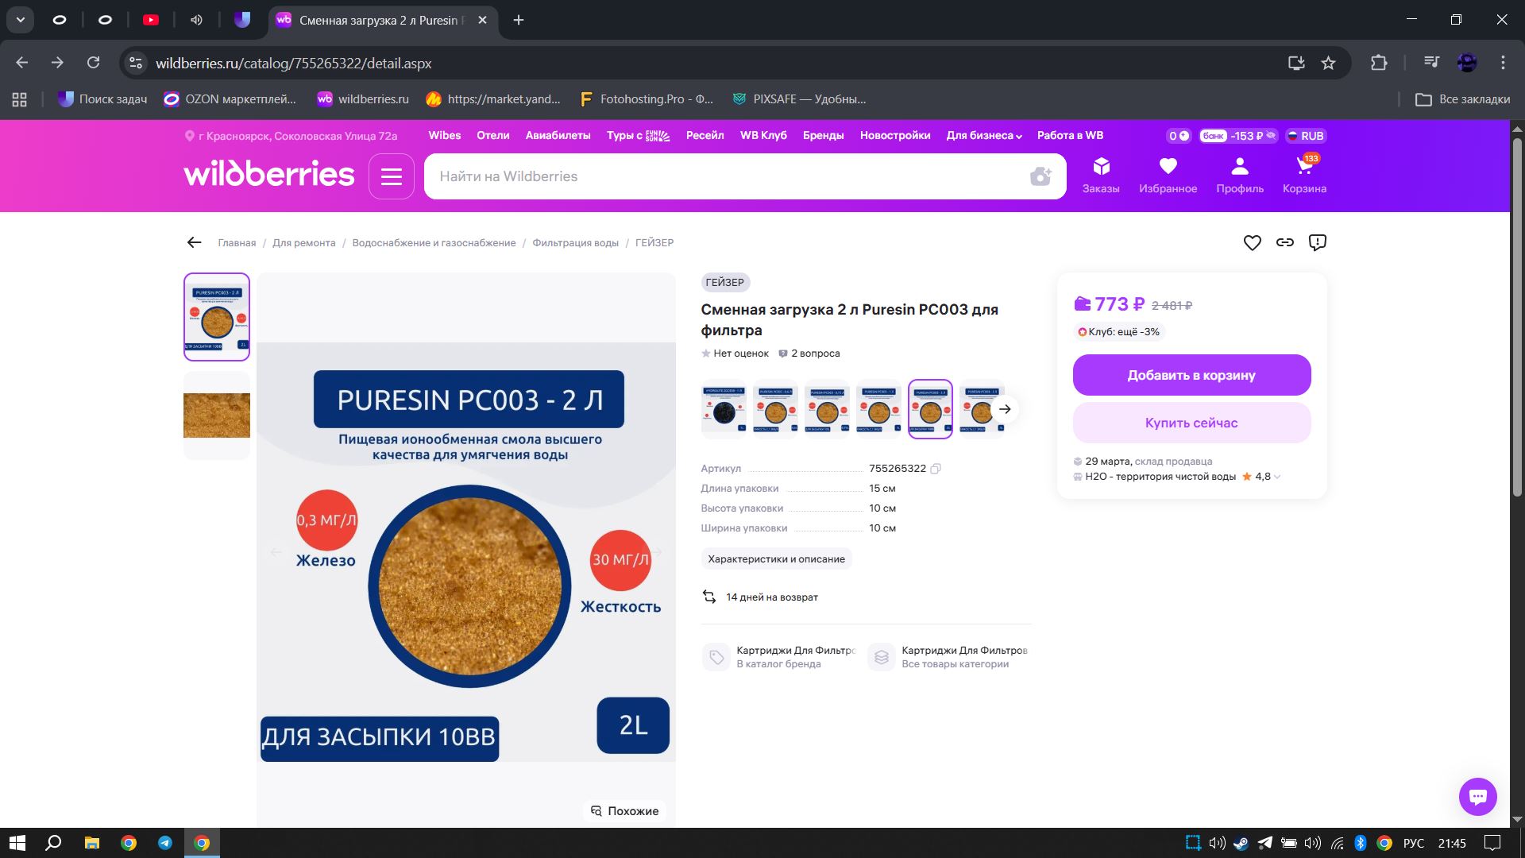
Task: Expand the Для бизнеса dropdown
Action: [983, 136]
